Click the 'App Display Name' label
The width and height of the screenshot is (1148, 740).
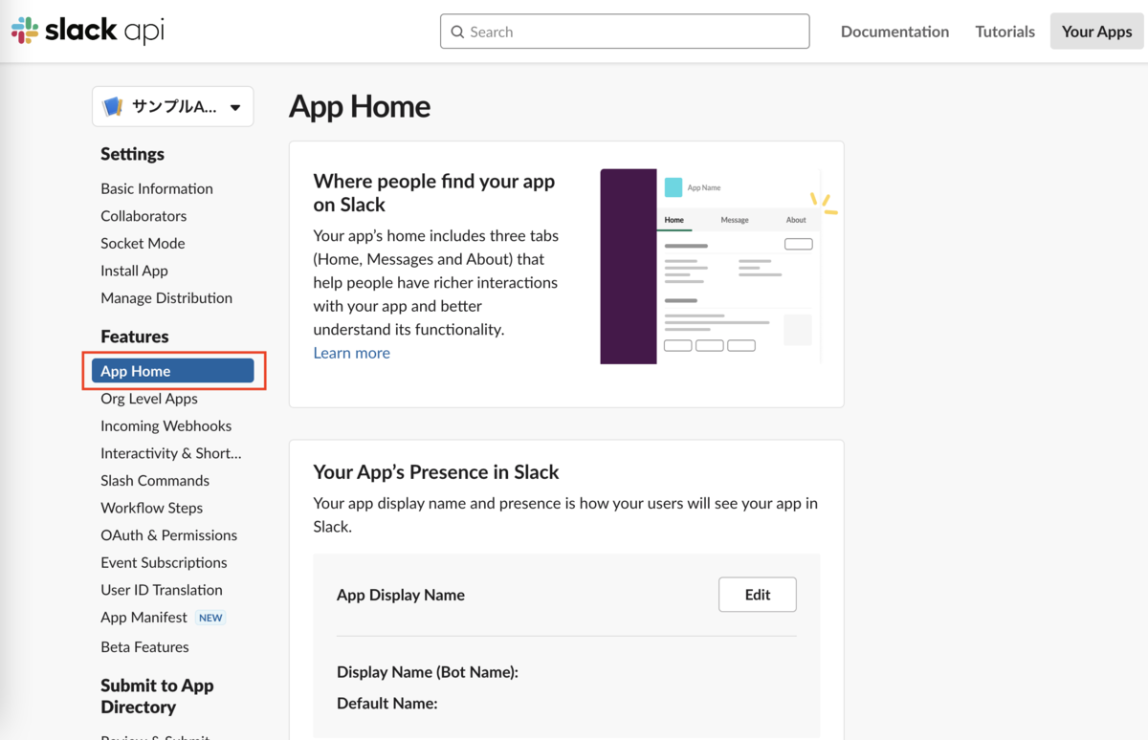pos(400,595)
